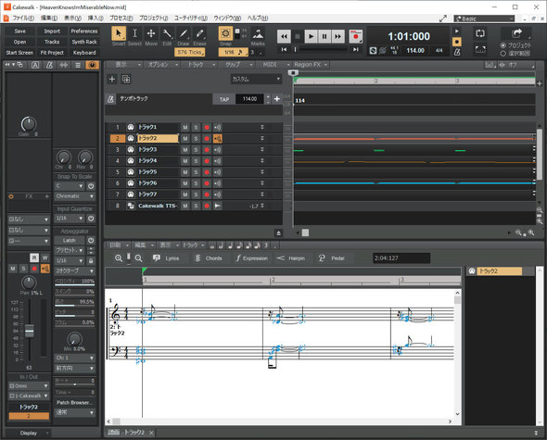Arm the main Record button
The width and height of the screenshot is (547, 440).
pyautogui.click(x=356, y=36)
